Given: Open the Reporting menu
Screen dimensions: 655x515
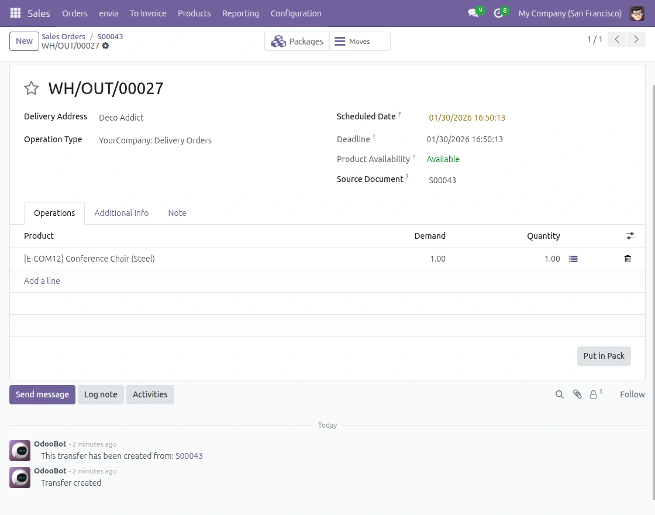Looking at the screenshot, I should (x=240, y=13).
